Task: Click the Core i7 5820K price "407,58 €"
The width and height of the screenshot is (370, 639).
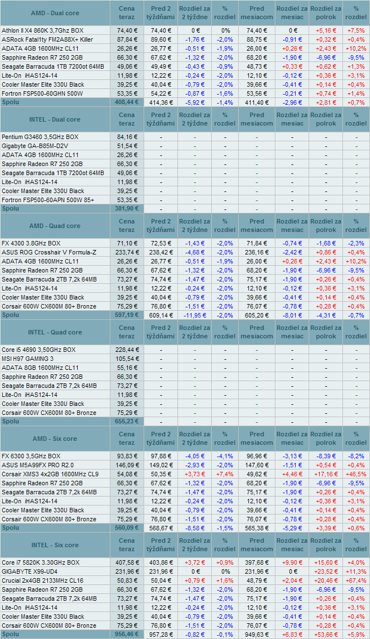Action: [x=128, y=562]
